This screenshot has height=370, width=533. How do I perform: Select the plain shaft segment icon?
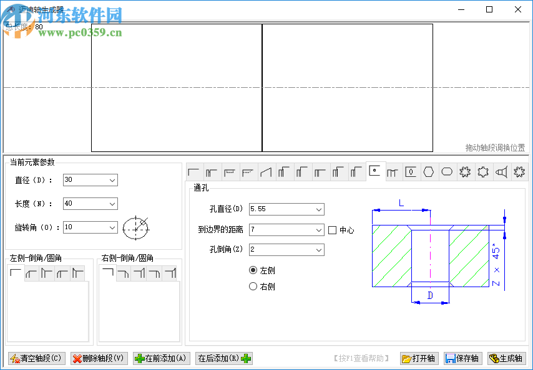click(193, 171)
